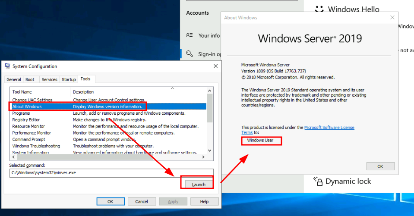Screen dimensions: 414x216
Task: Click the Windows Hello smiley icon
Action: 319,9
